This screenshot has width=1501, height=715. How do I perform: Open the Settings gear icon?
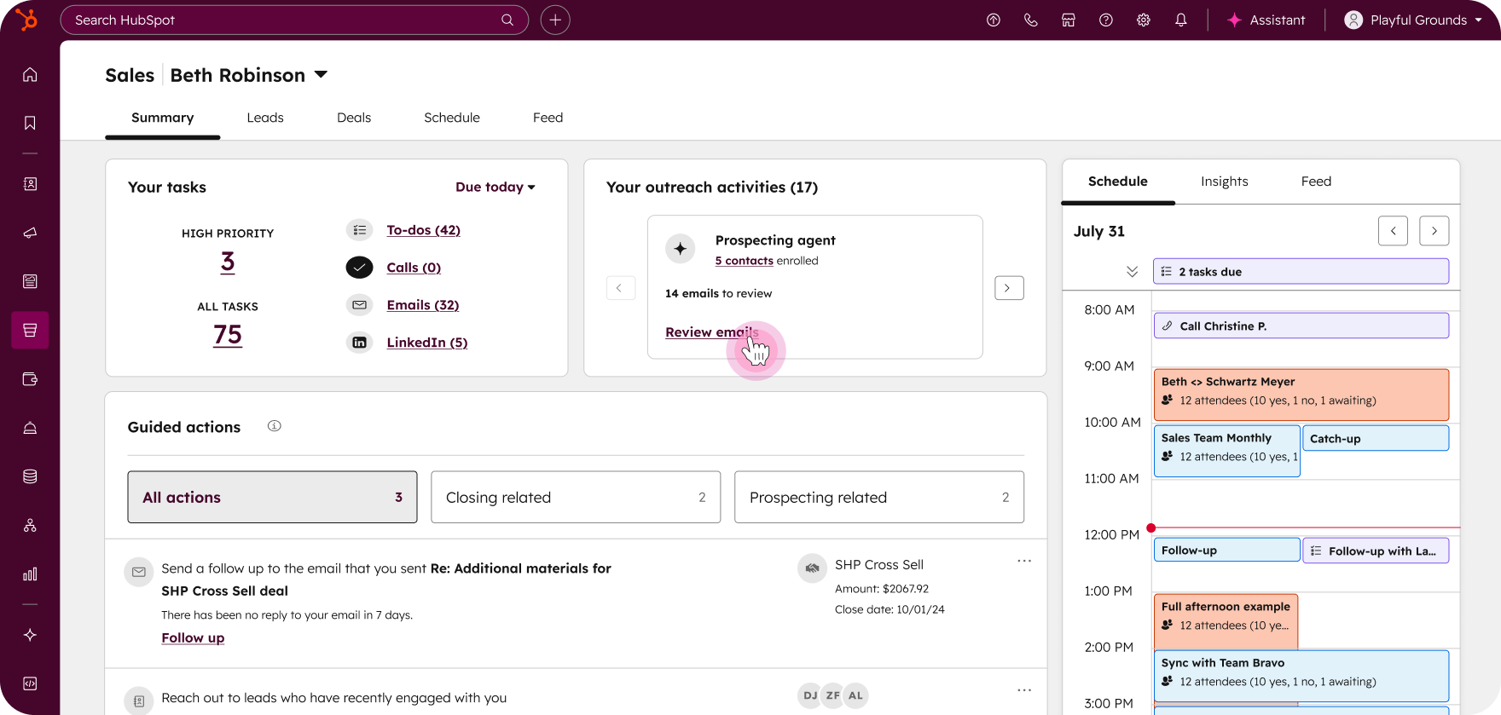(x=1144, y=20)
